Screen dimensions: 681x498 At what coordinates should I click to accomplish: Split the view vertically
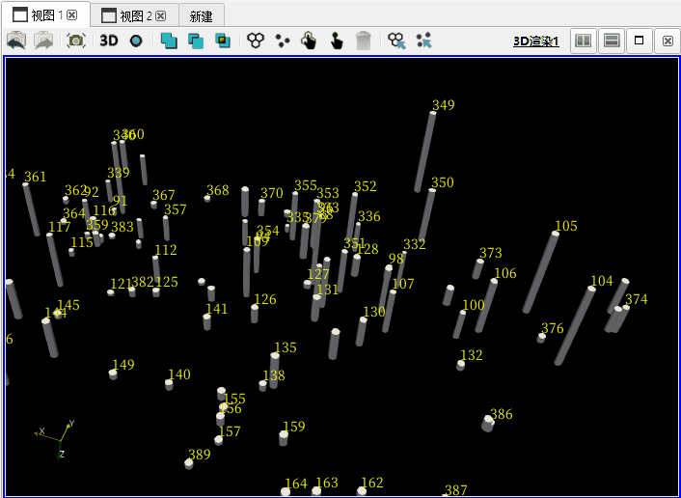612,41
